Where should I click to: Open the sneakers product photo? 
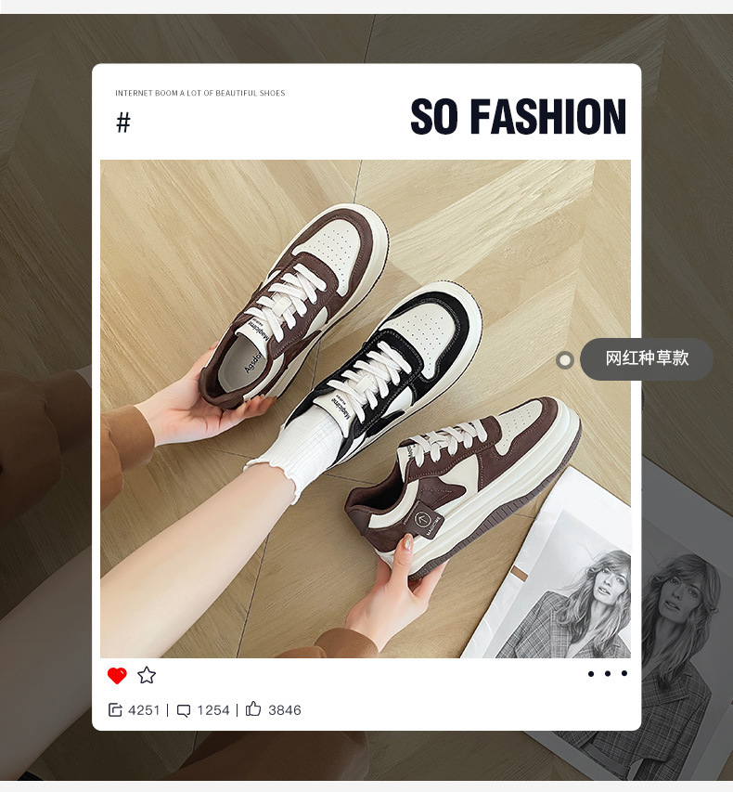coord(366,409)
